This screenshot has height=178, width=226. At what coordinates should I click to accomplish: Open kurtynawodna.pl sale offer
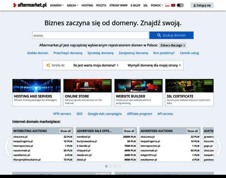pos(87,141)
